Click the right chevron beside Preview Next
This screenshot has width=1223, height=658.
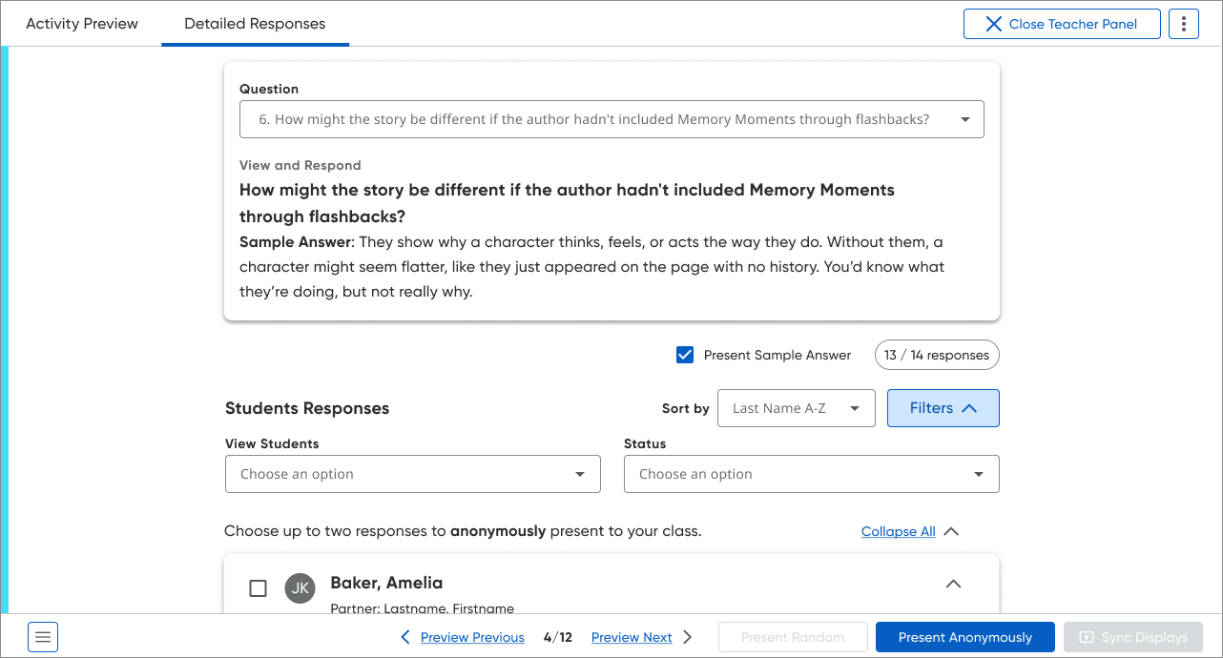[688, 637]
